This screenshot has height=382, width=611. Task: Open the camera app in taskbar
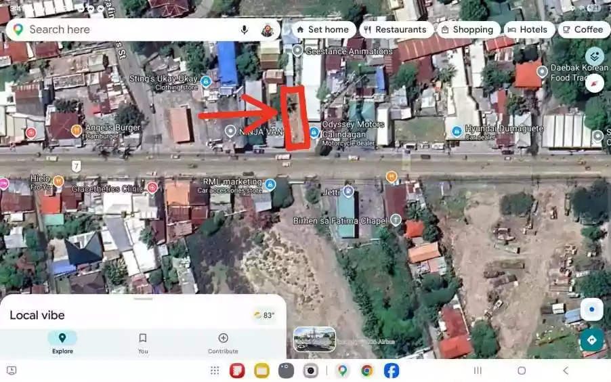310,370
